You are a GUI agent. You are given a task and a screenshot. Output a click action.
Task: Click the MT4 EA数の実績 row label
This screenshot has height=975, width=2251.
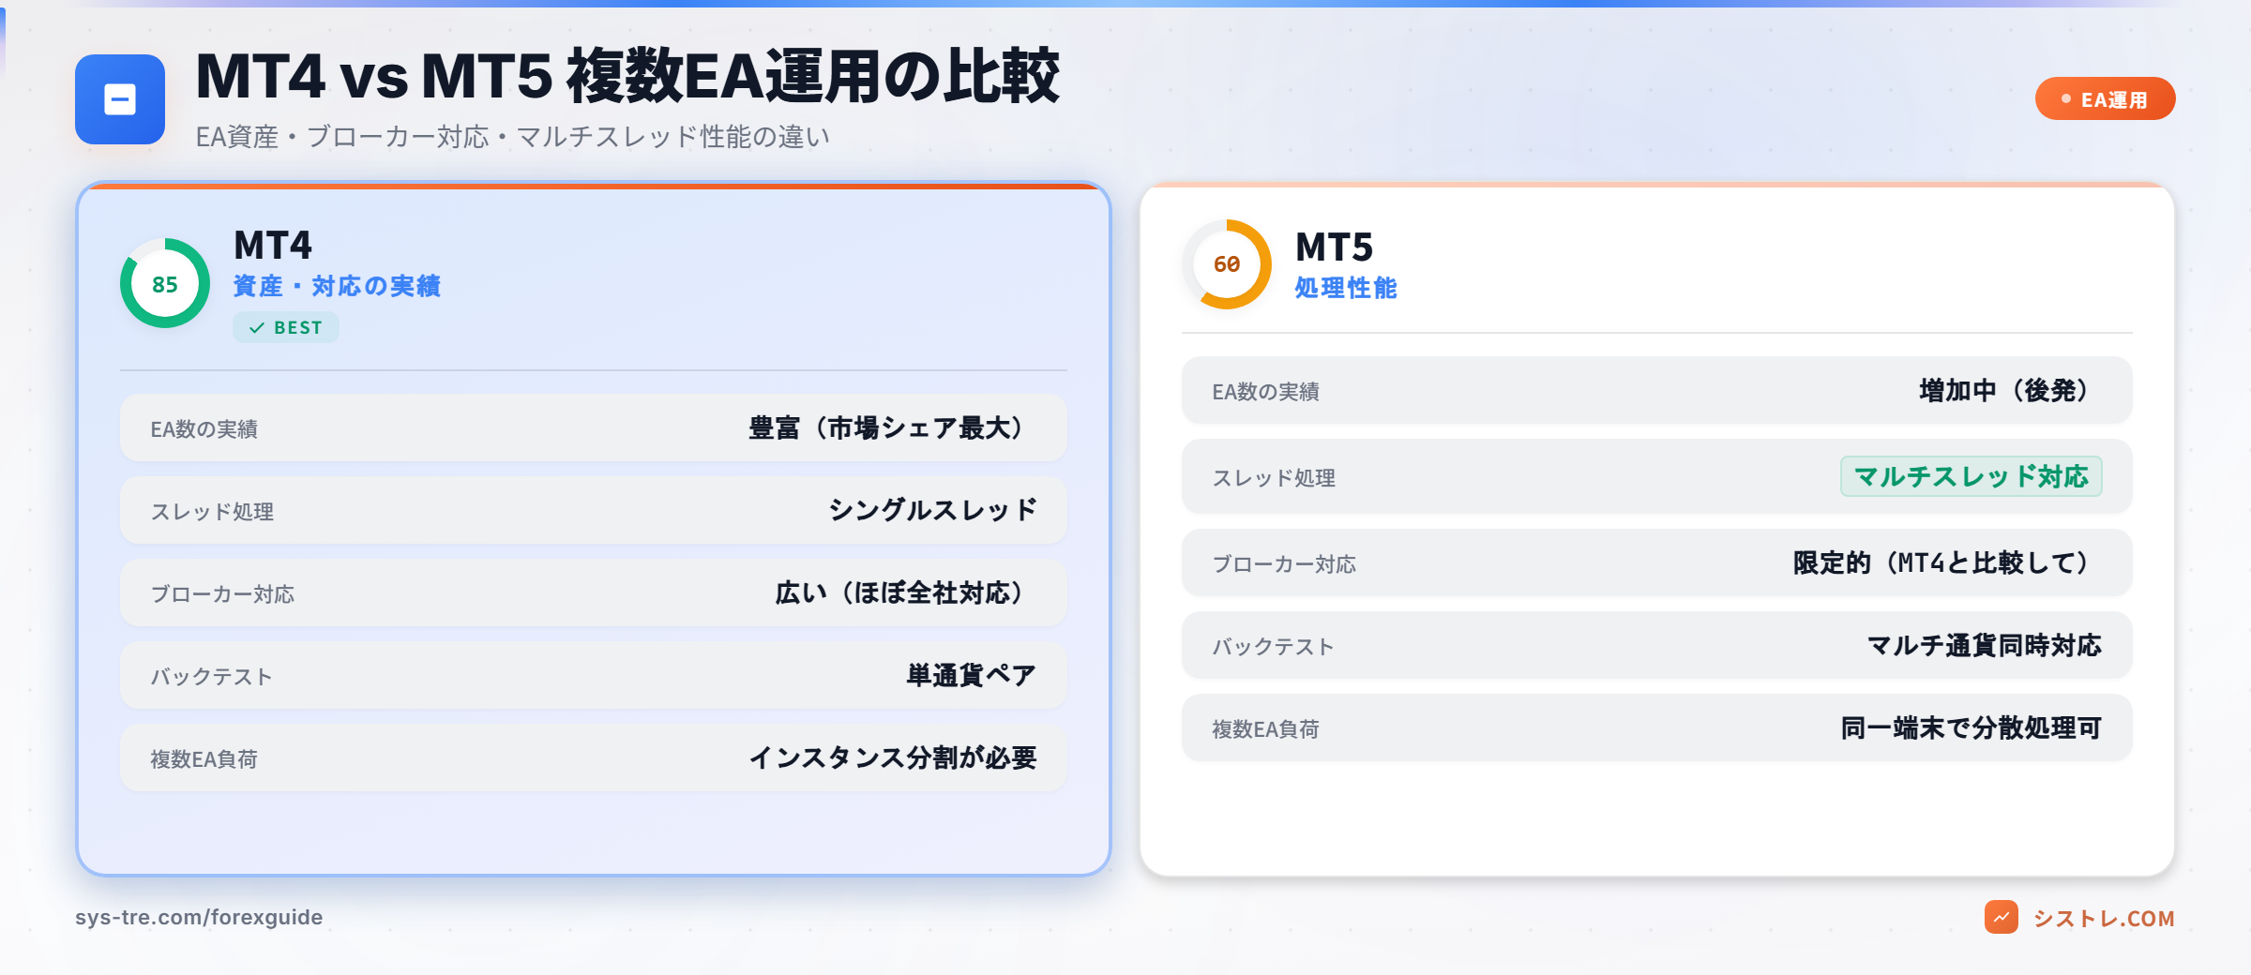tap(204, 429)
